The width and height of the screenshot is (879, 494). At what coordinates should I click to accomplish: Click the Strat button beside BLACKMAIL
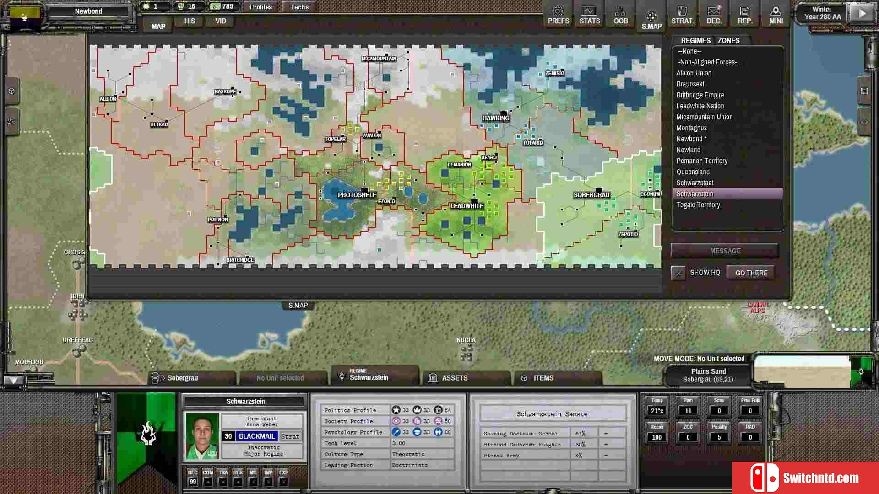pos(290,436)
